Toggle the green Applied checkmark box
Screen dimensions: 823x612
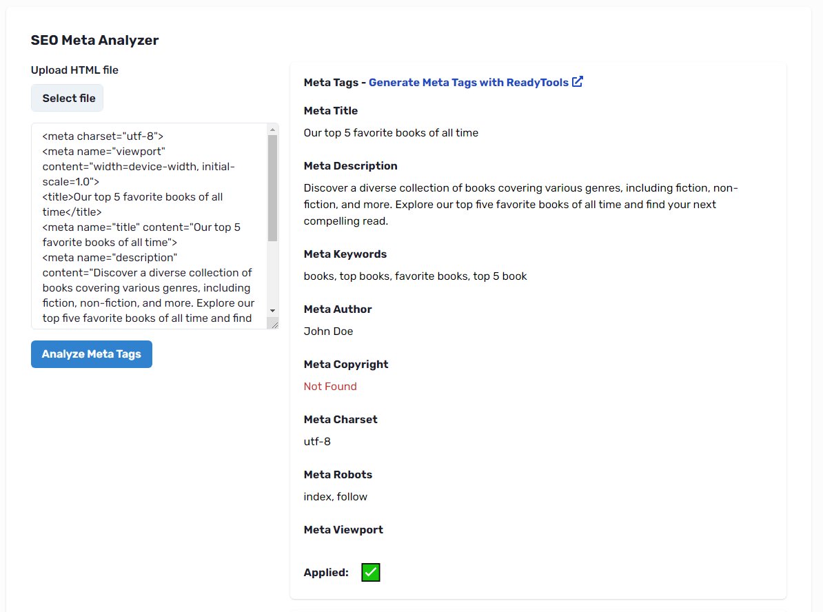point(371,572)
